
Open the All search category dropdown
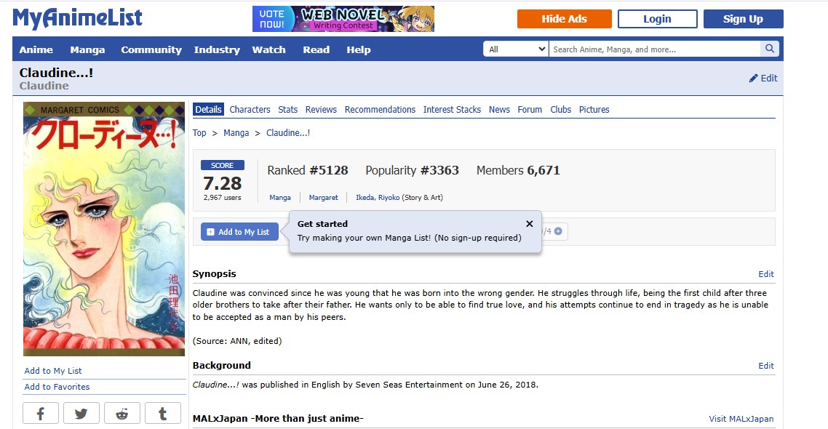pos(515,49)
